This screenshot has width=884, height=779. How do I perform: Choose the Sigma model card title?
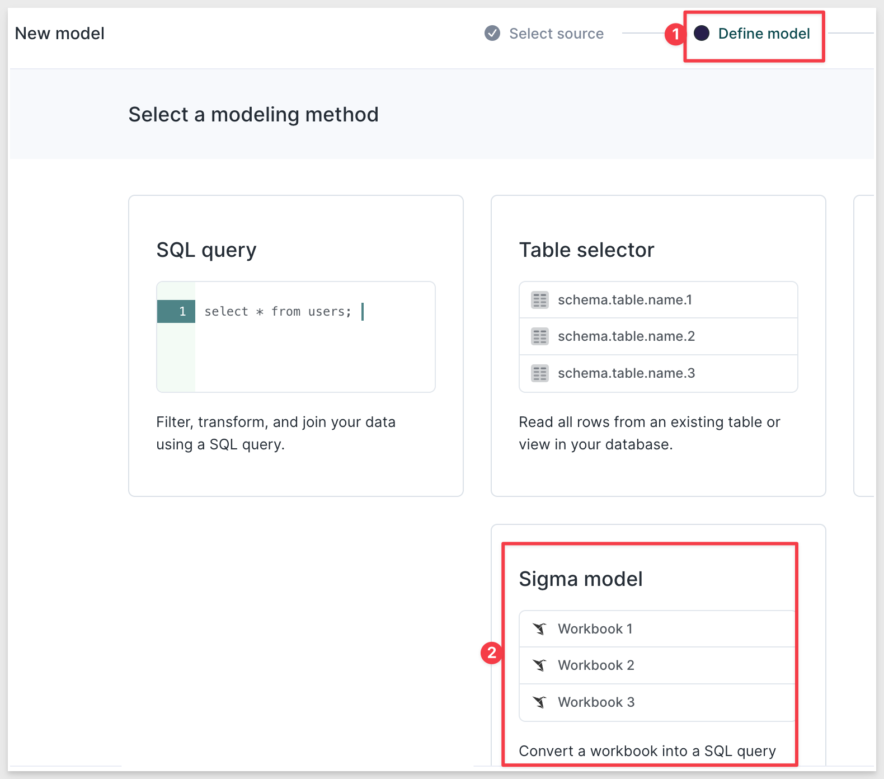pos(581,579)
